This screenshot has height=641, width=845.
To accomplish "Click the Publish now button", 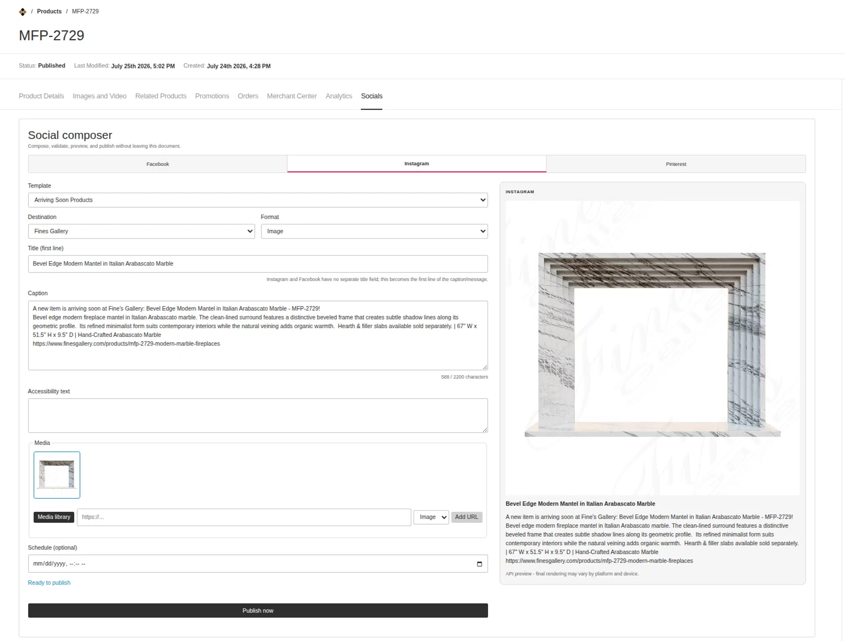I will coord(258,610).
